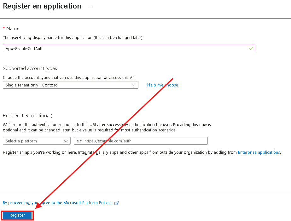The height and width of the screenshot is (221, 291).
Task: Click the Register an application heading
Action: coord(42,6)
